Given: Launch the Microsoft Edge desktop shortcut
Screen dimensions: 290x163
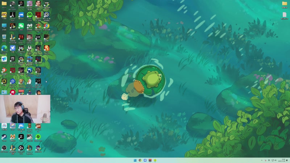Looking at the screenshot, I should point(4,49).
